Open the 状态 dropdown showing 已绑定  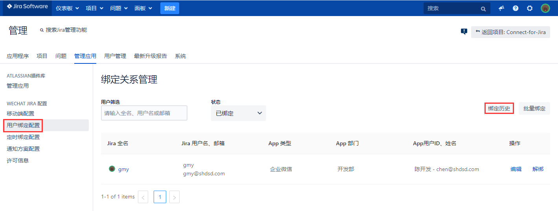click(238, 113)
